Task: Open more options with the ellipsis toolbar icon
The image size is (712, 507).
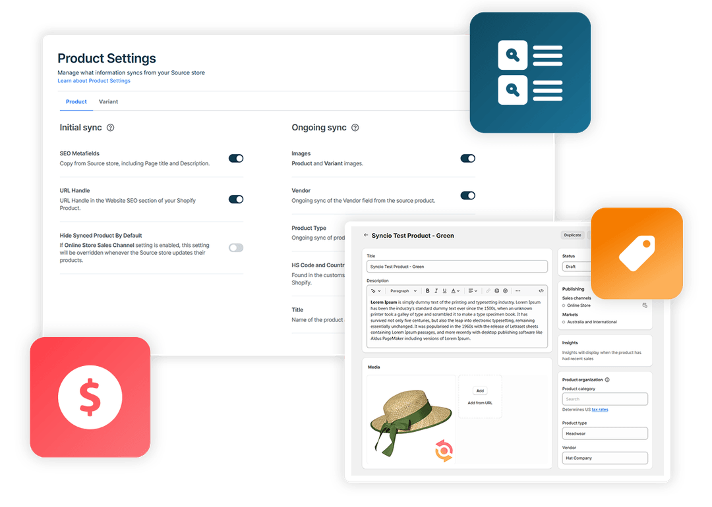Action: click(517, 290)
